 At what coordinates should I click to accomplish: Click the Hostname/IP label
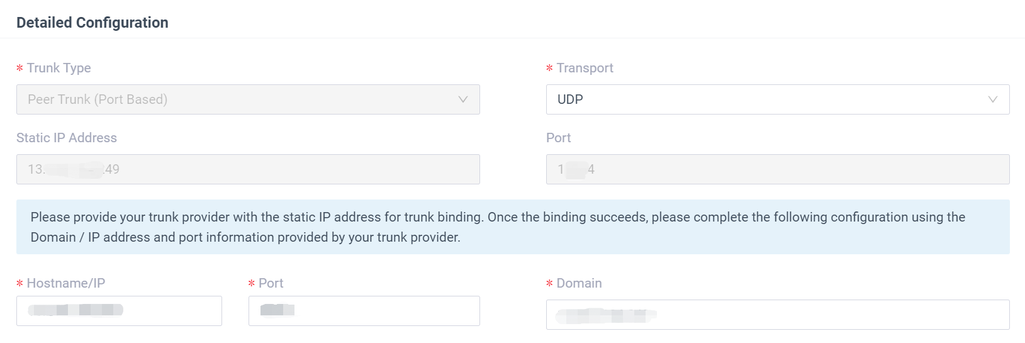click(65, 283)
